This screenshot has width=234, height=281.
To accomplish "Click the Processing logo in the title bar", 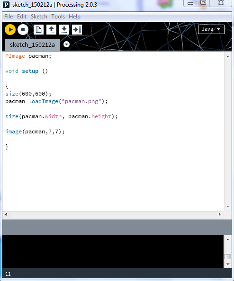I will point(6,4).
